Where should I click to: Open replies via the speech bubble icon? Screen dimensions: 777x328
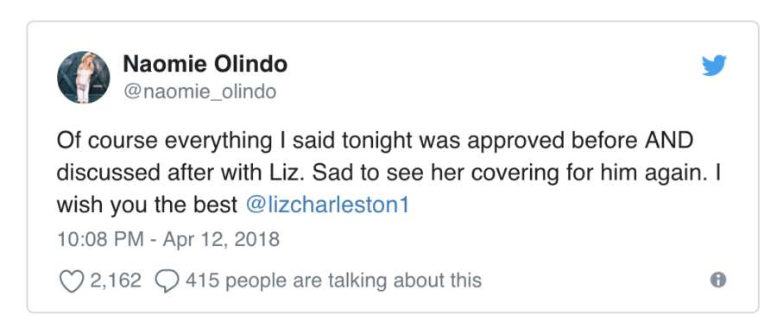pos(167,281)
